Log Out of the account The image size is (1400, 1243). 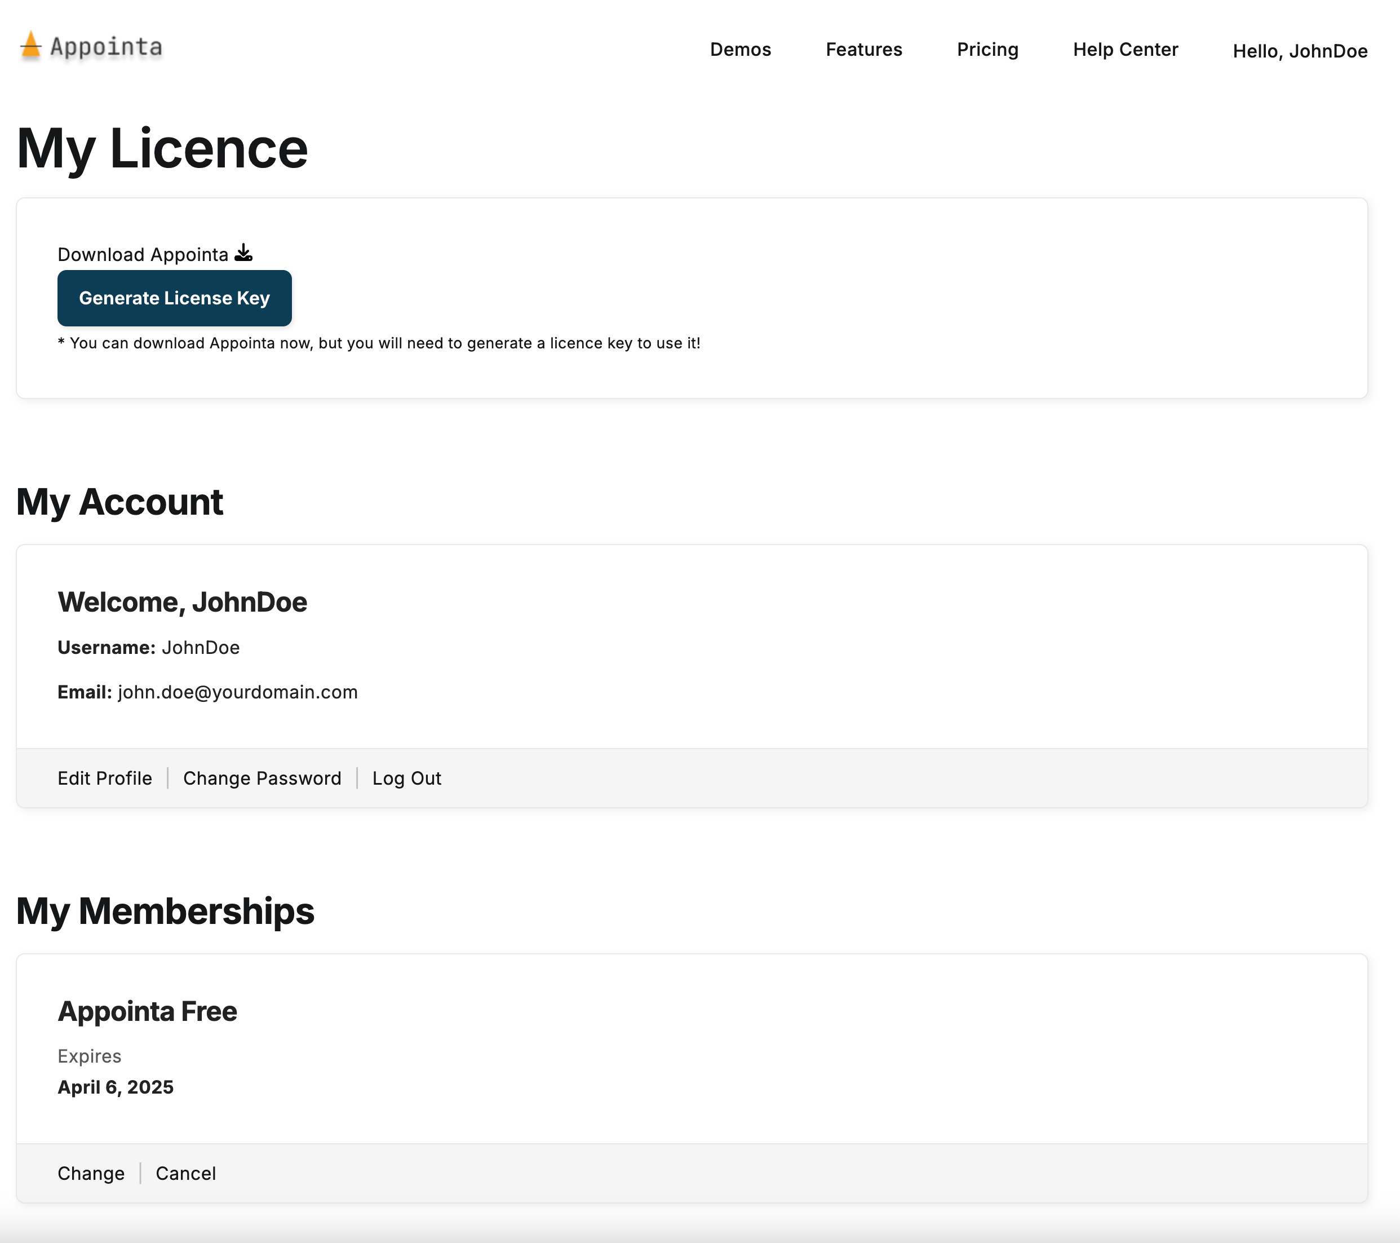tap(406, 778)
